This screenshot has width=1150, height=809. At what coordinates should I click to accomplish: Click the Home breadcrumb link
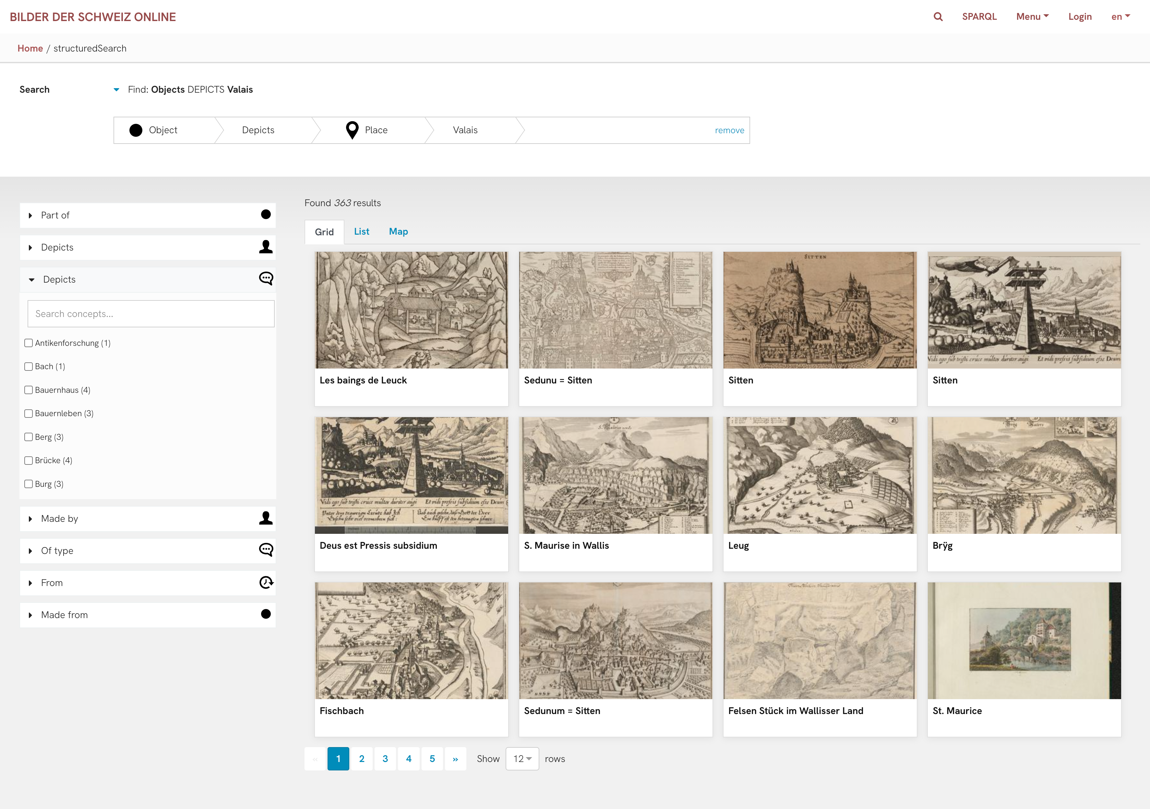click(30, 48)
